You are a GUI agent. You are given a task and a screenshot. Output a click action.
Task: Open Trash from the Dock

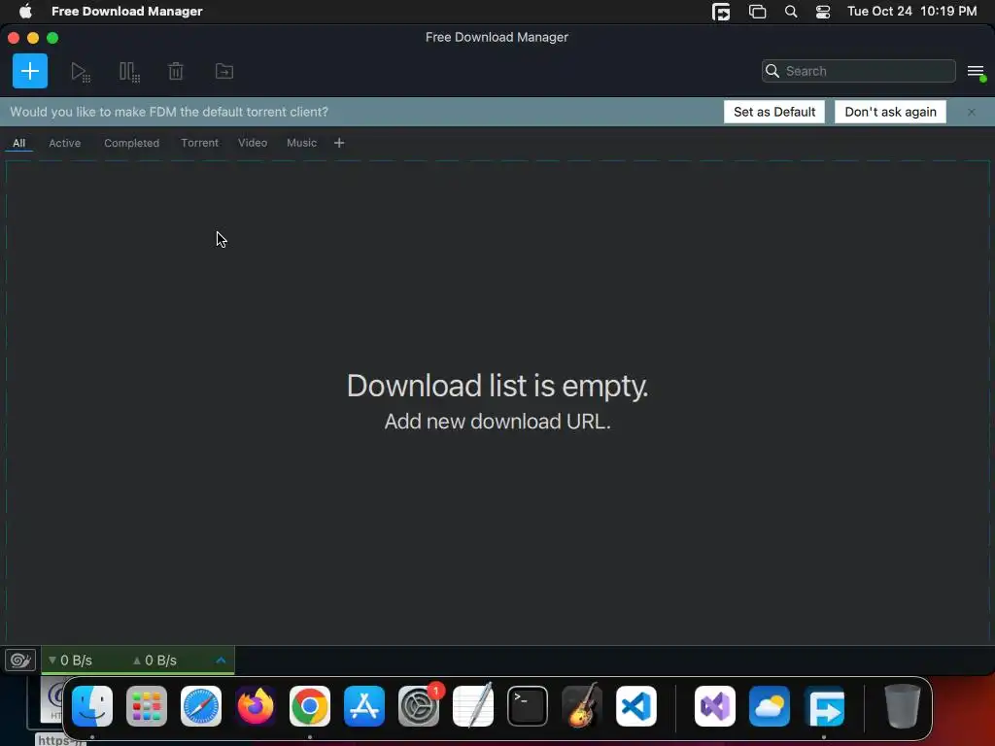click(x=903, y=705)
